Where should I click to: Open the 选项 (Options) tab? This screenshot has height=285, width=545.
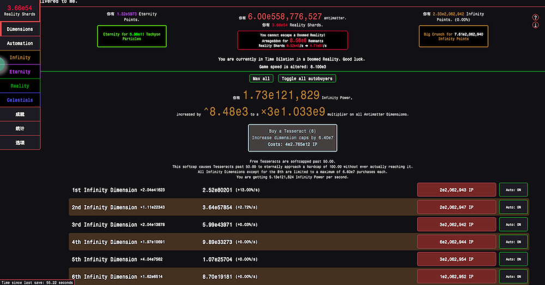[x=20, y=143]
